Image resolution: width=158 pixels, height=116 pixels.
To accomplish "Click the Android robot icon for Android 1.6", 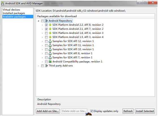I will click(50, 33).
